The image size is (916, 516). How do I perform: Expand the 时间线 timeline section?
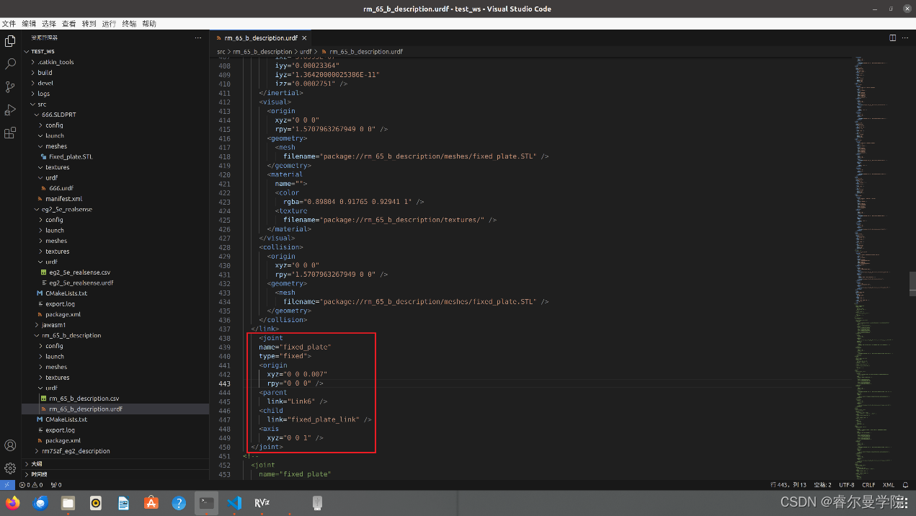[x=115, y=474]
